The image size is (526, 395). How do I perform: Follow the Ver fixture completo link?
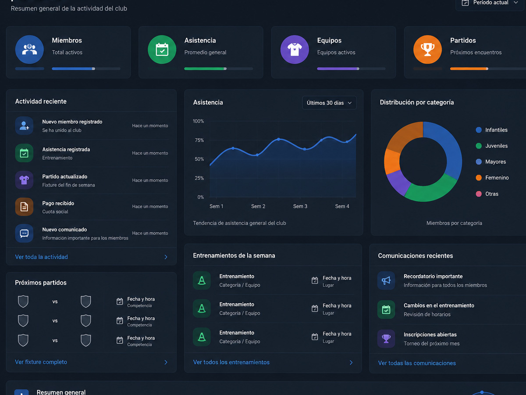(x=41, y=362)
